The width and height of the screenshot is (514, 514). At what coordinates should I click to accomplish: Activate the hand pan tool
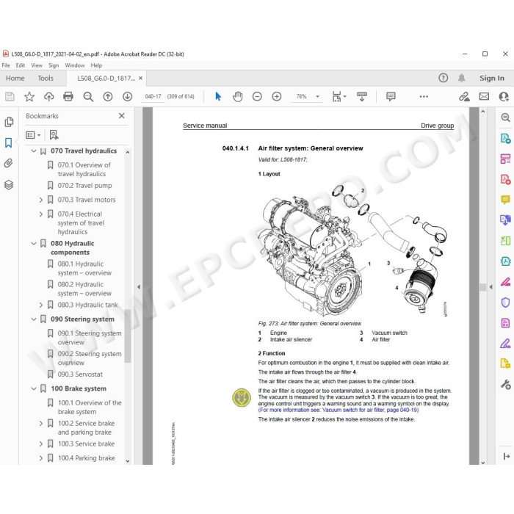[238, 96]
